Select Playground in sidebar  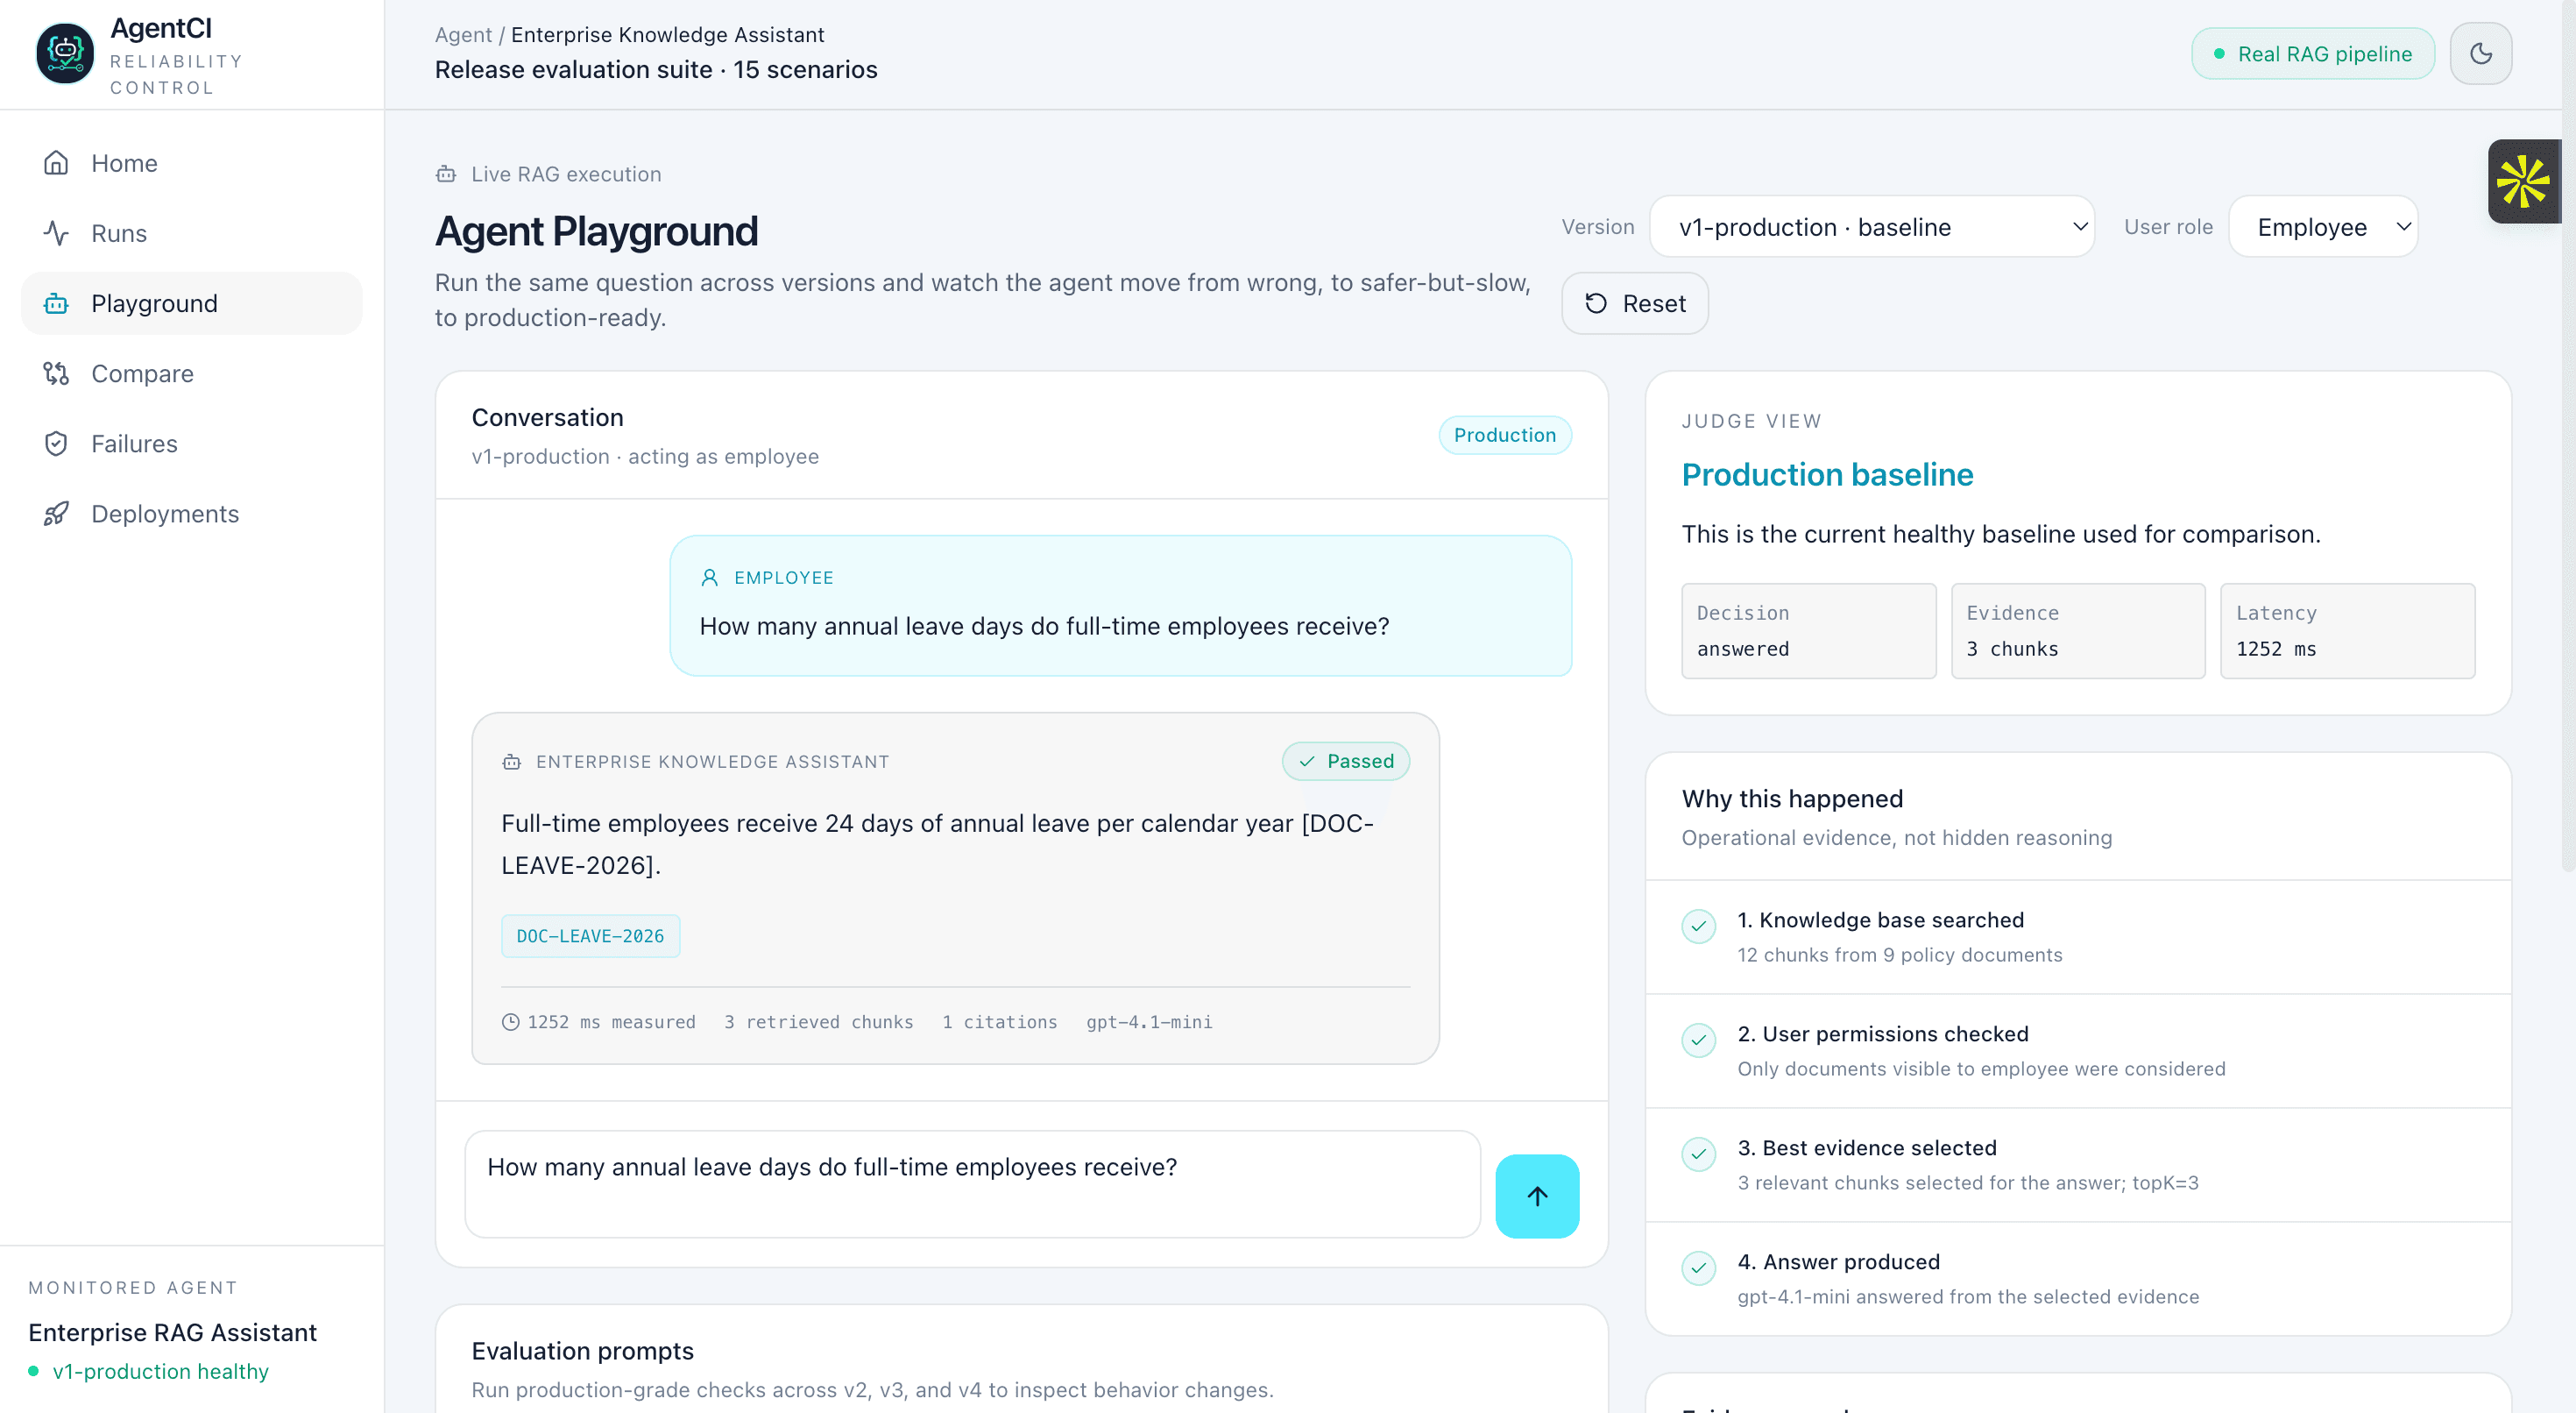pos(191,303)
